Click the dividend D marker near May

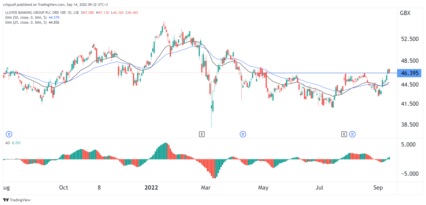[243, 134]
